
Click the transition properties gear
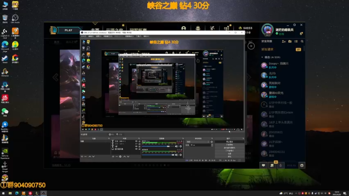pos(212,142)
